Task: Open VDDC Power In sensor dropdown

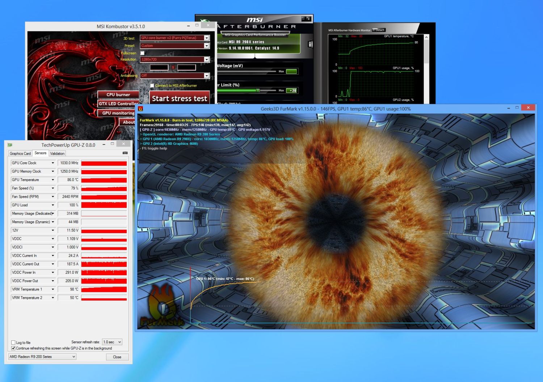Action: pos(53,272)
